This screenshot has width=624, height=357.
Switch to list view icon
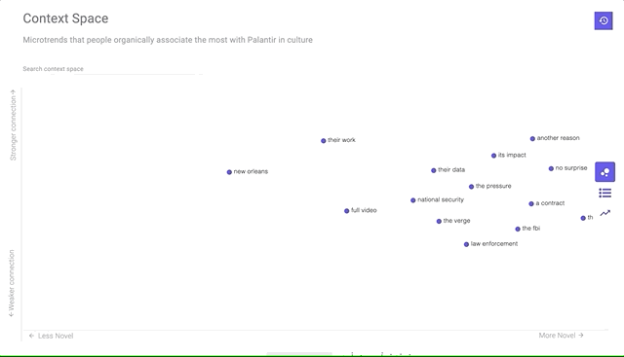[604, 193]
